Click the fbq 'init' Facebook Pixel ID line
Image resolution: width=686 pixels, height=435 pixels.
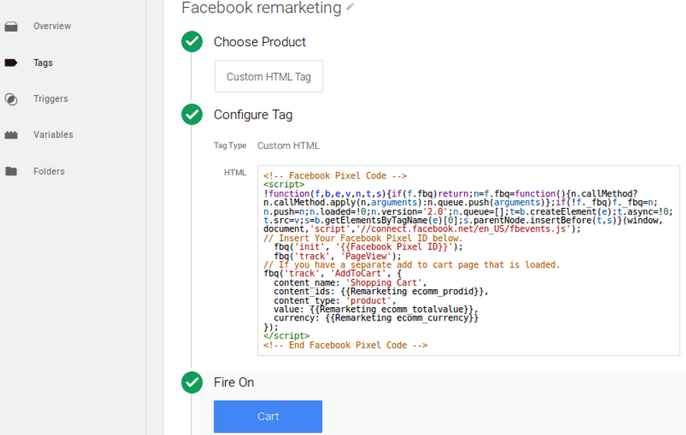point(368,247)
